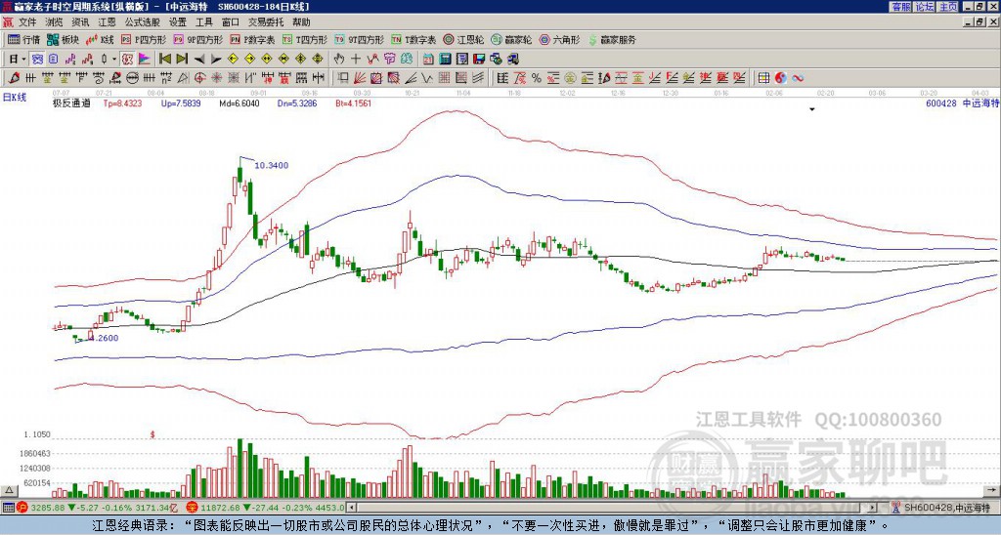Click the yin-yang icon
1001x535 pixels.
pyautogui.click(x=781, y=78)
